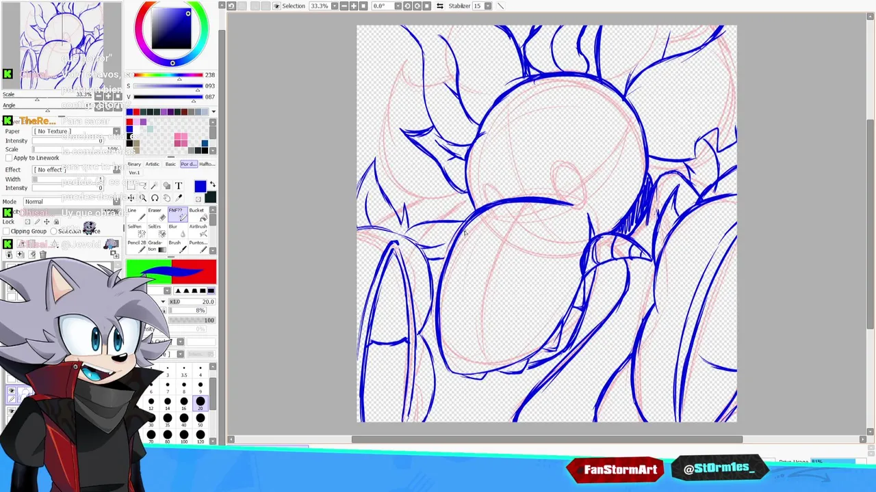Select the hand pan tool
The height and width of the screenshot is (492, 876).
[x=166, y=198]
